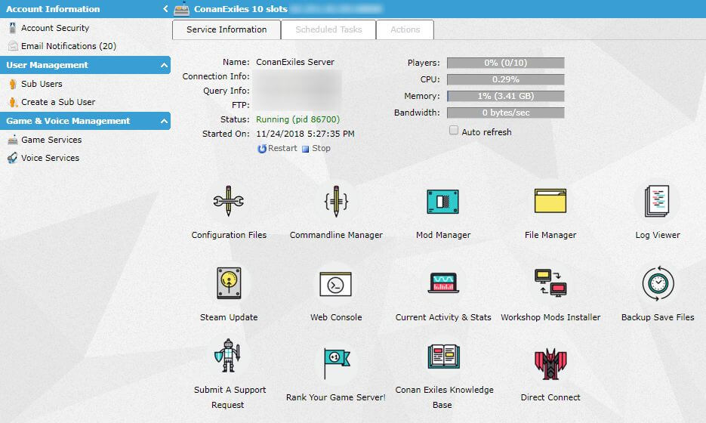Open Workshop Mods Installer
The height and width of the screenshot is (423, 706).
(x=550, y=284)
